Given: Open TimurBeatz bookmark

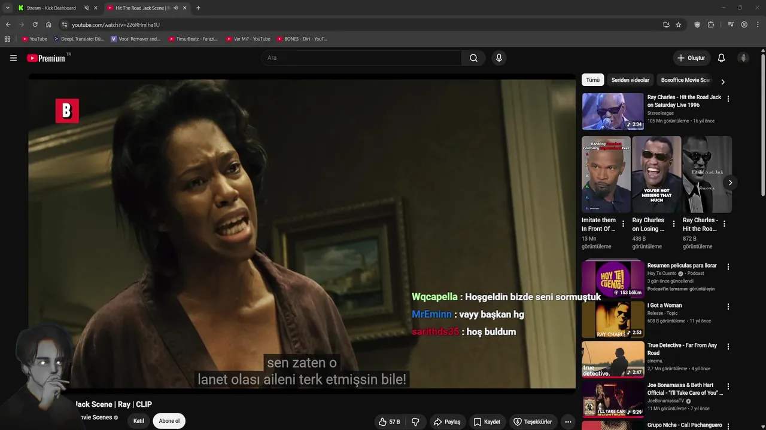Looking at the screenshot, I should click(x=193, y=39).
